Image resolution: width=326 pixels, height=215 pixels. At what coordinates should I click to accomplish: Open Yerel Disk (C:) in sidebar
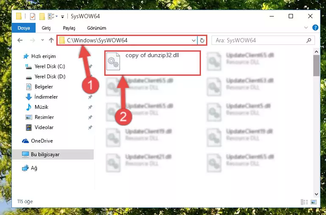point(50,66)
